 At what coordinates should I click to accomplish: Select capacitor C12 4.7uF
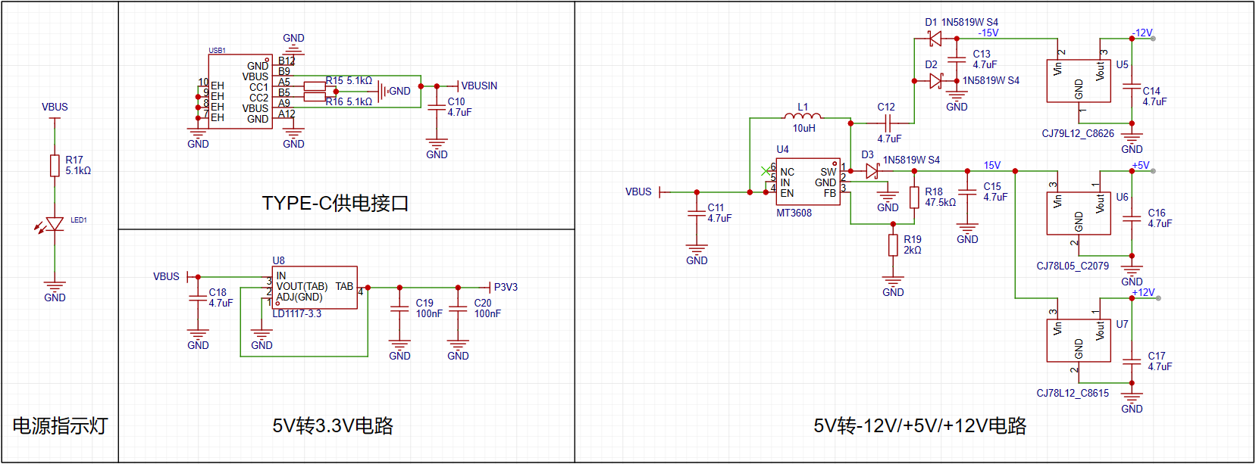[x=886, y=123]
